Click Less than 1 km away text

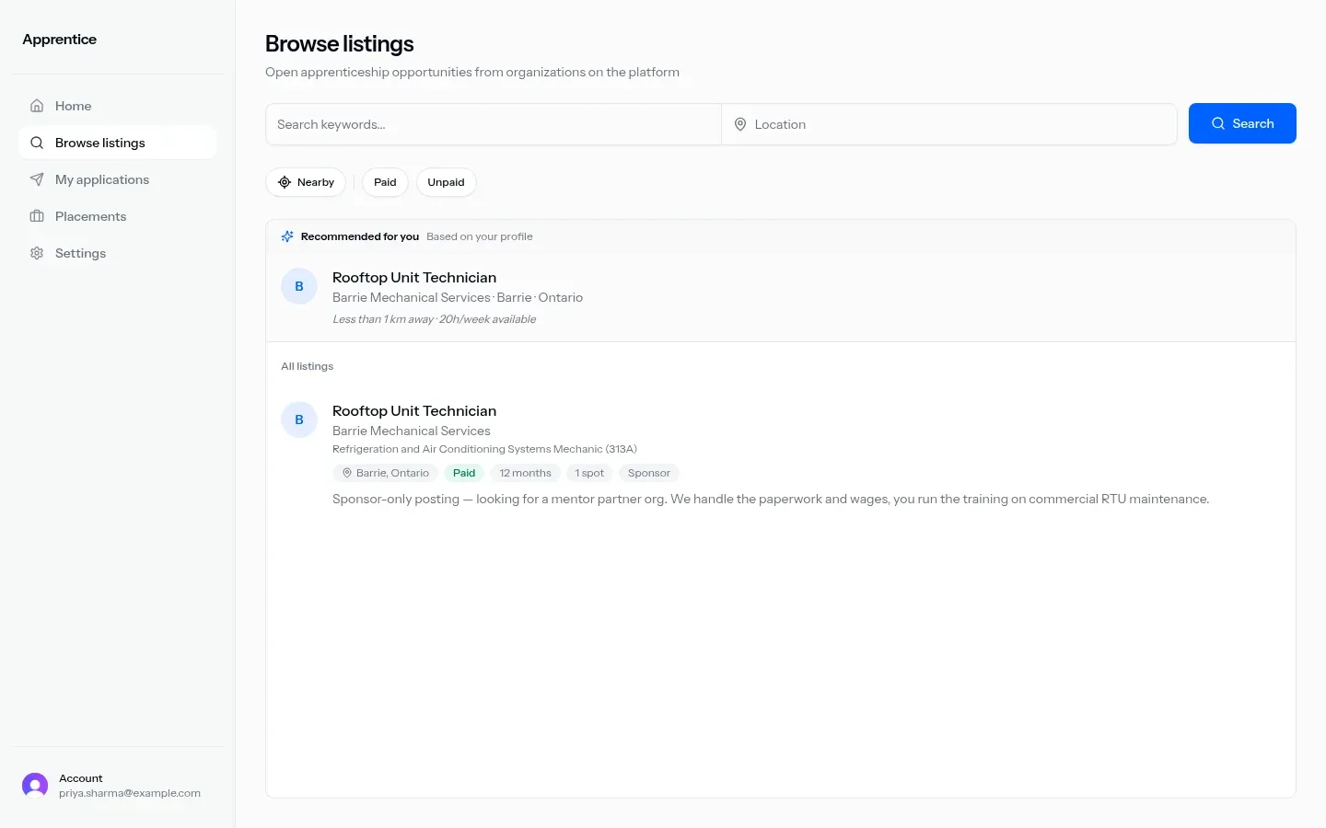pyautogui.click(x=383, y=319)
